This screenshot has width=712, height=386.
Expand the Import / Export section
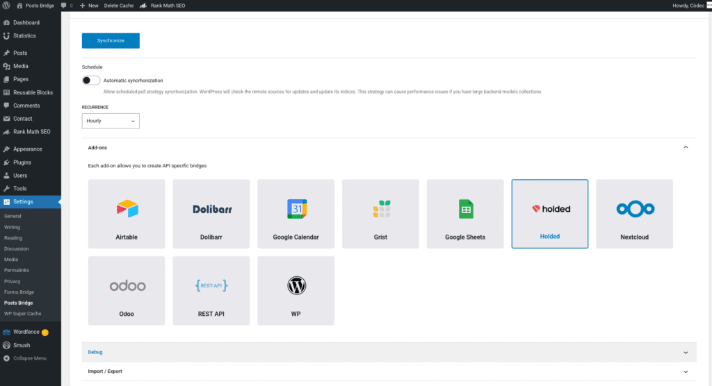(x=686, y=371)
